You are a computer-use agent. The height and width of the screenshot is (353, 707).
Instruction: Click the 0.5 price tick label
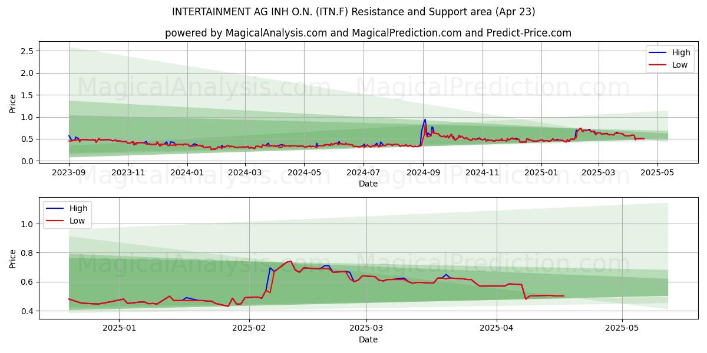pos(27,139)
